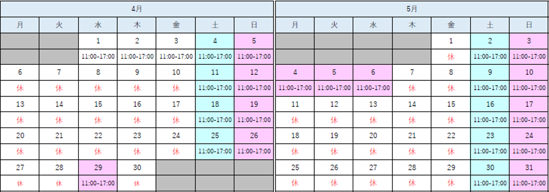The width and height of the screenshot is (549, 192).
Task: Select May 6 pink date cell
Action: pyautogui.click(x=373, y=72)
